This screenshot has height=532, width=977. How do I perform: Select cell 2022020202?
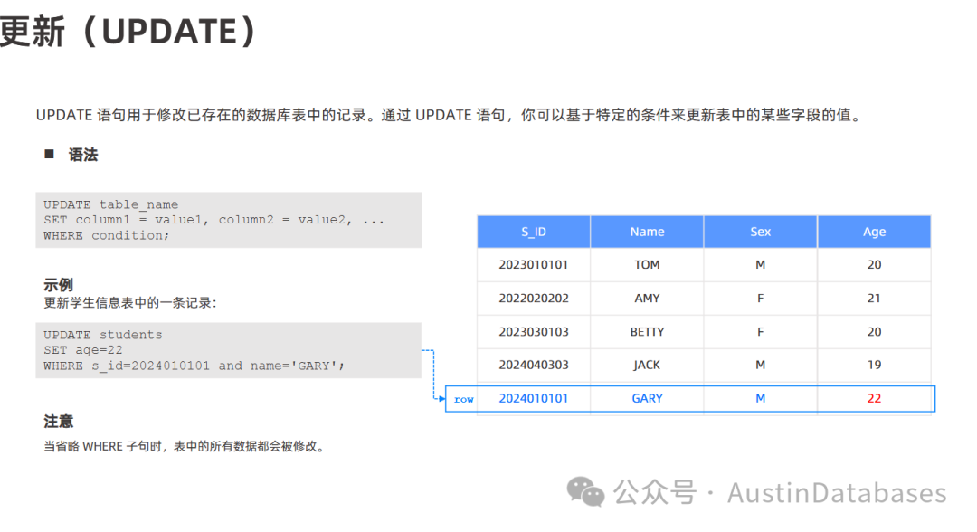pos(534,299)
